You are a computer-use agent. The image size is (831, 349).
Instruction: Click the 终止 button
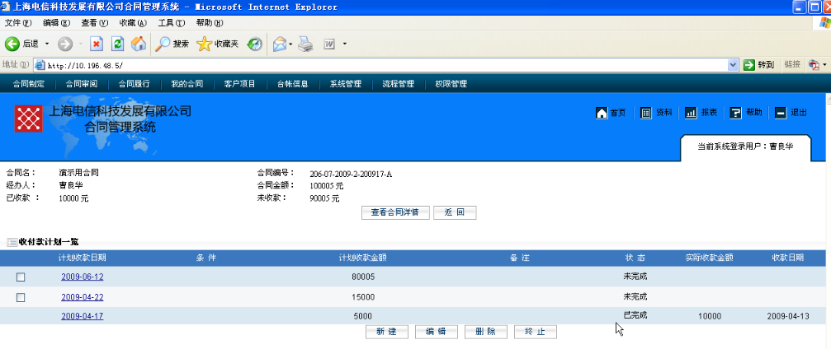[x=536, y=332]
